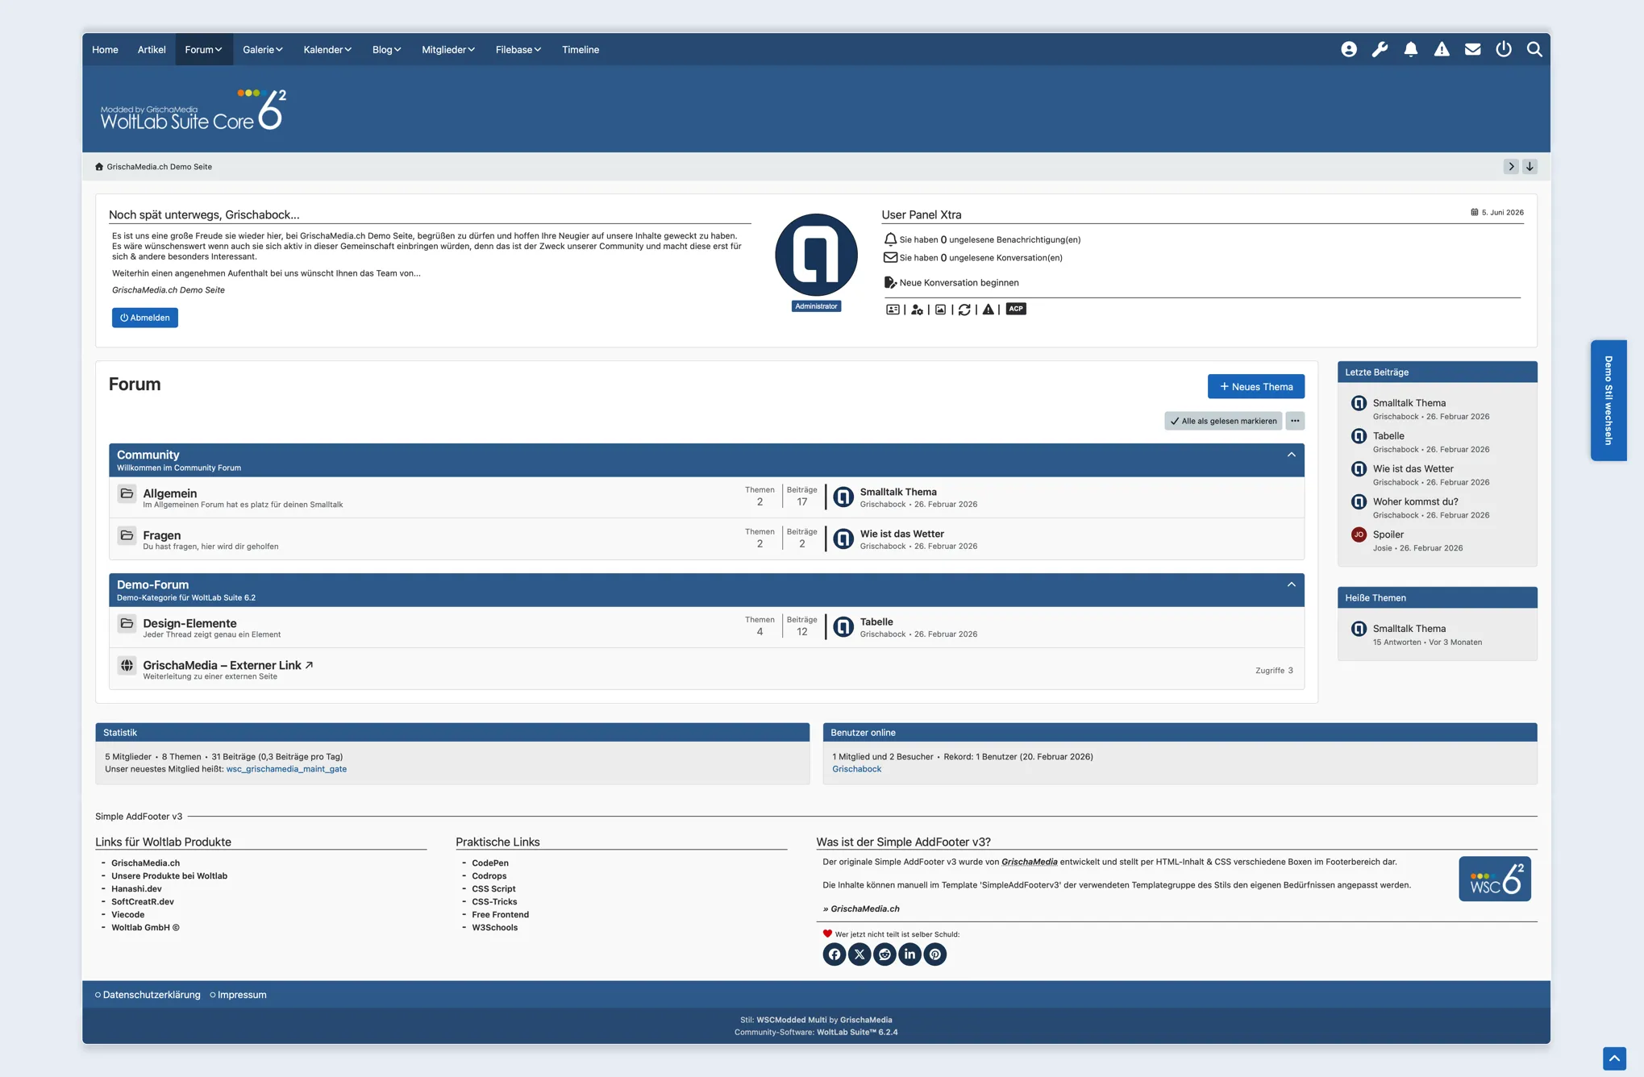Open the Grischabock online user link
The image size is (1644, 1077).
tap(856, 769)
